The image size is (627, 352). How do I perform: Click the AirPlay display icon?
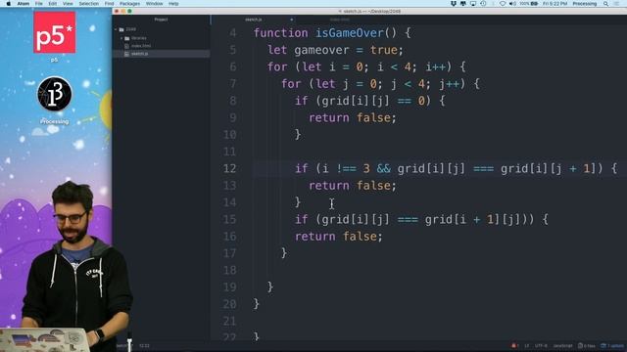tap(473, 4)
